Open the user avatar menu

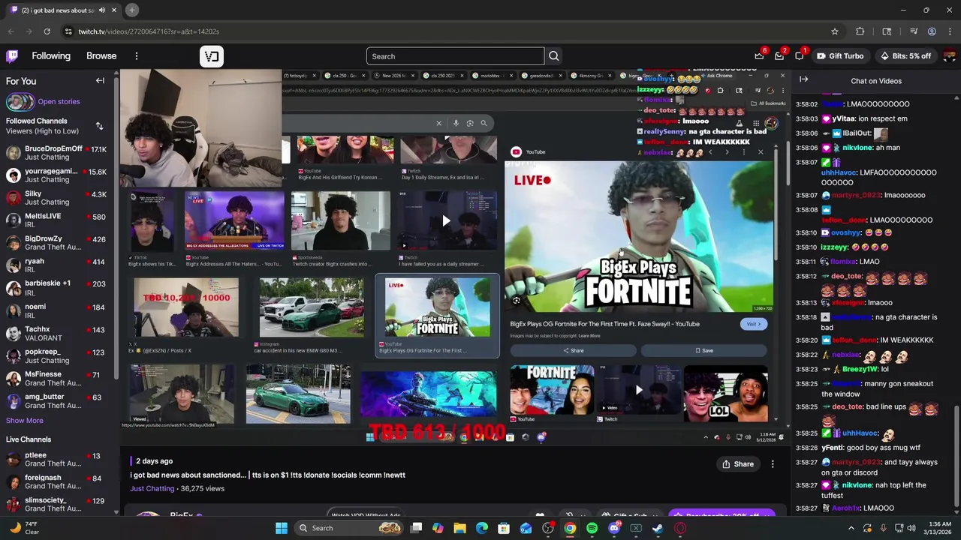(x=950, y=56)
